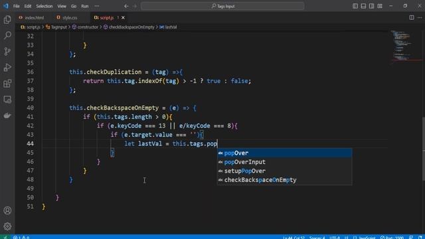Select setupPopOver autocomplete suggestion
The height and width of the screenshot is (239, 425).
tap(285, 171)
